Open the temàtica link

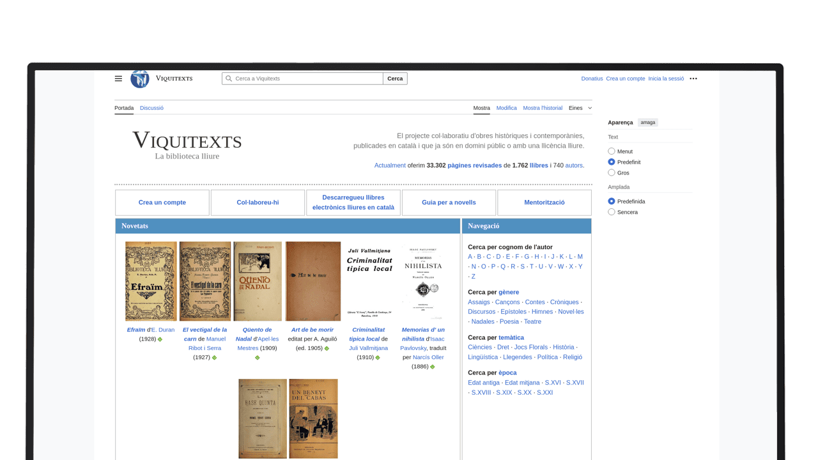point(511,337)
